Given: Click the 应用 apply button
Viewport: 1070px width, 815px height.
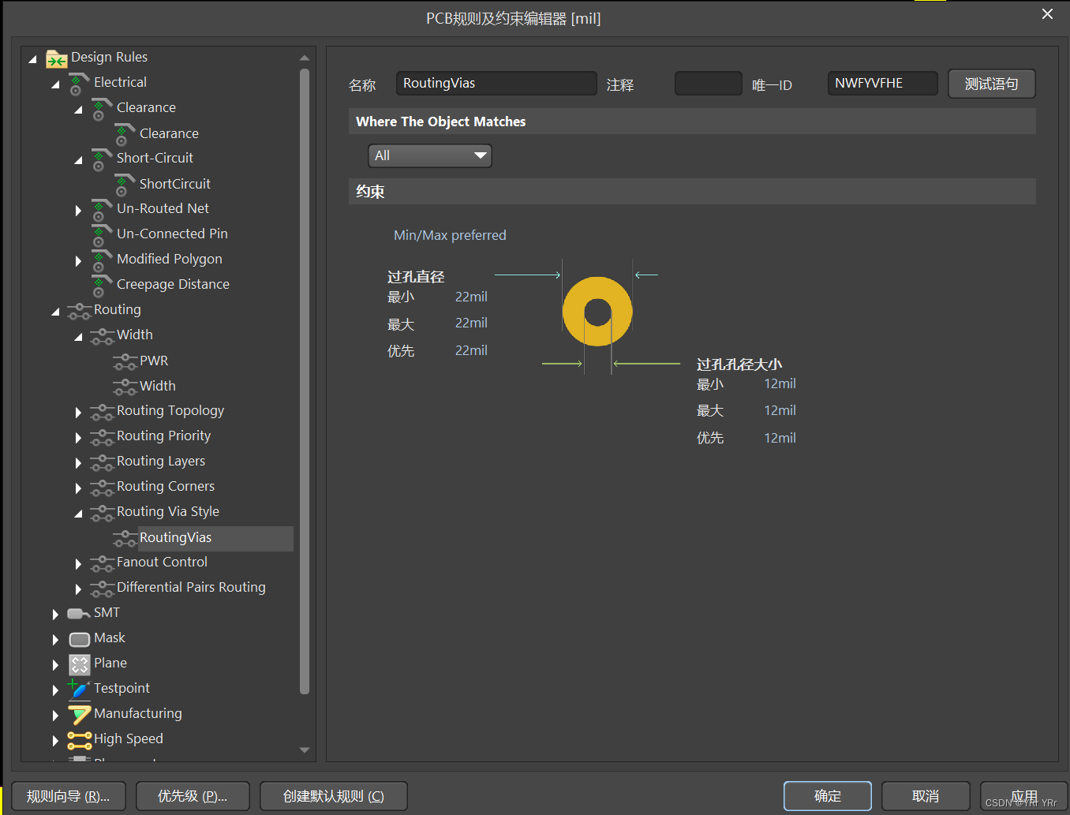Looking at the screenshot, I should (1023, 796).
